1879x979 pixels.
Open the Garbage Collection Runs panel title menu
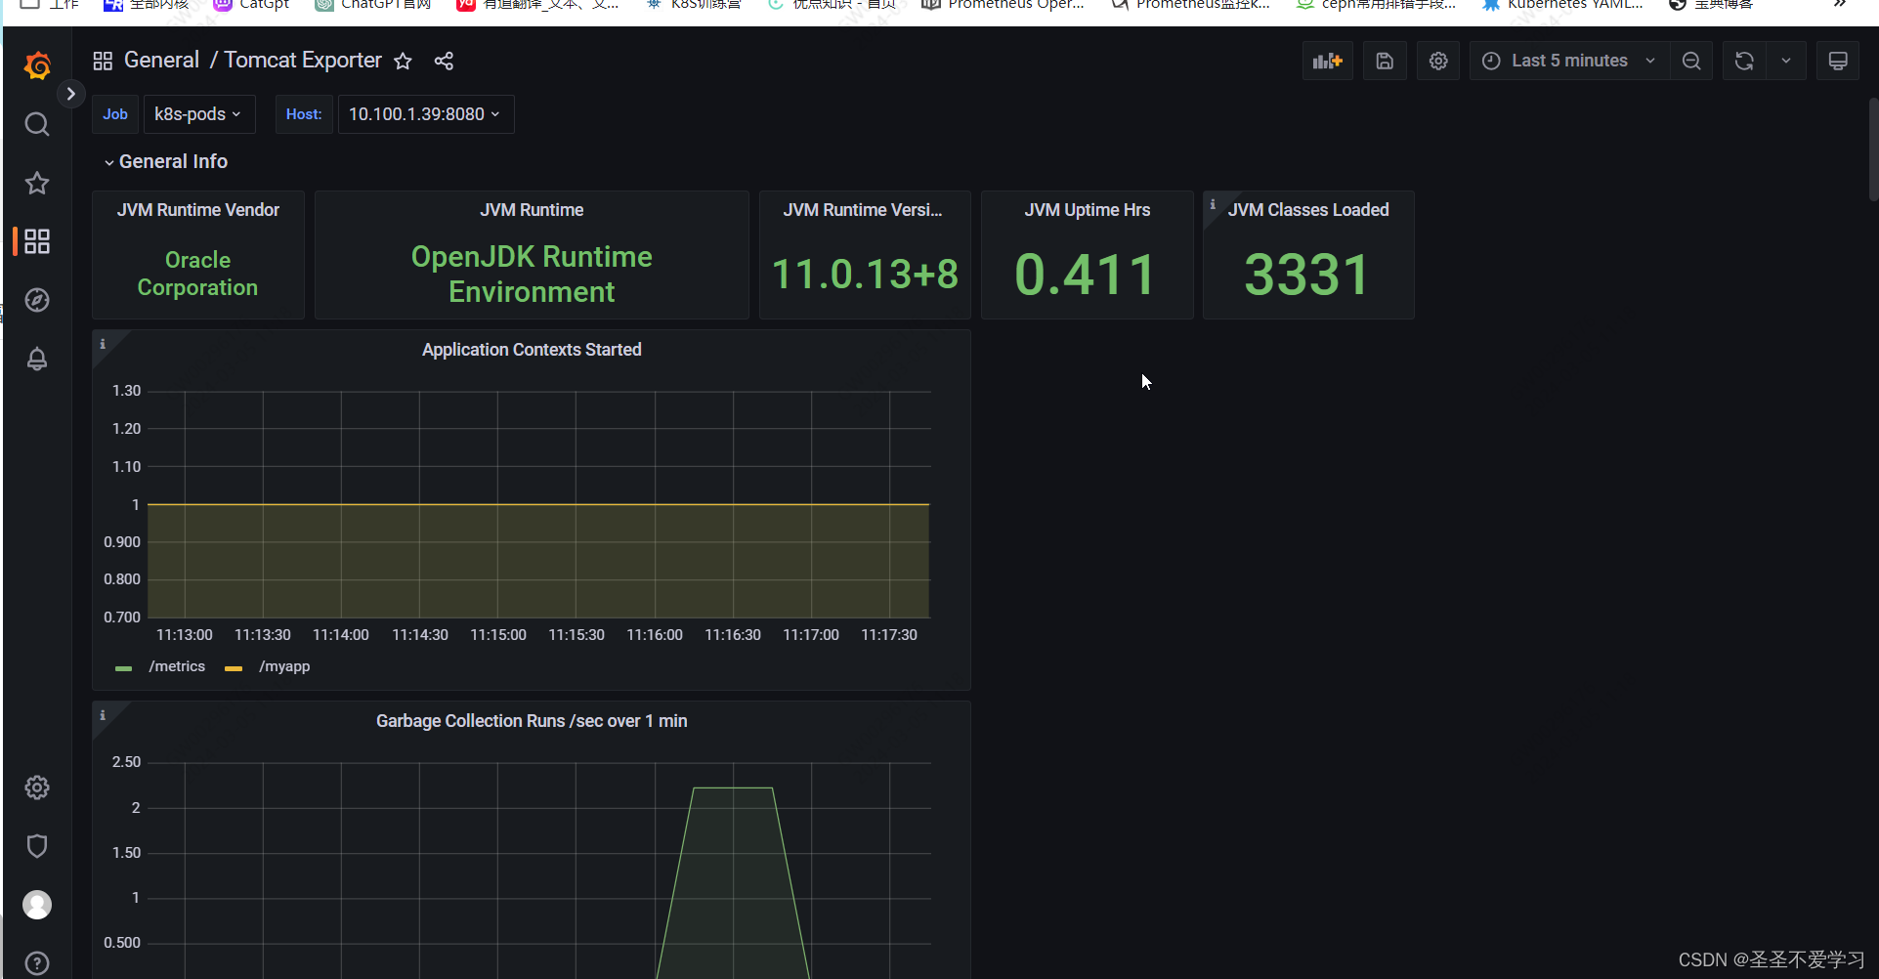(532, 721)
